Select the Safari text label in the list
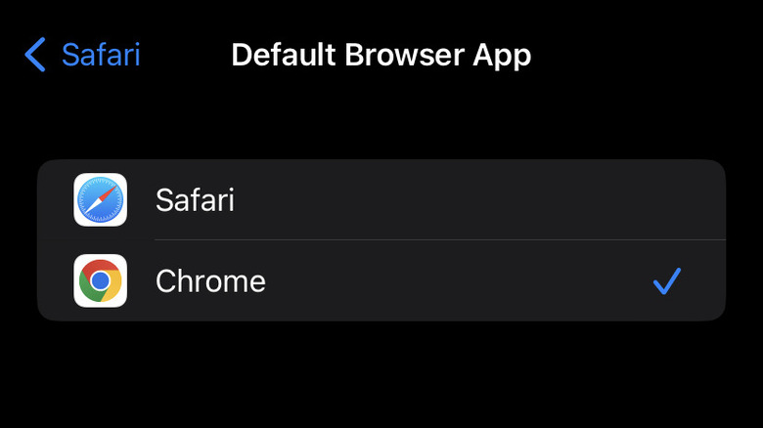The height and width of the screenshot is (428, 763). click(195, 200)
